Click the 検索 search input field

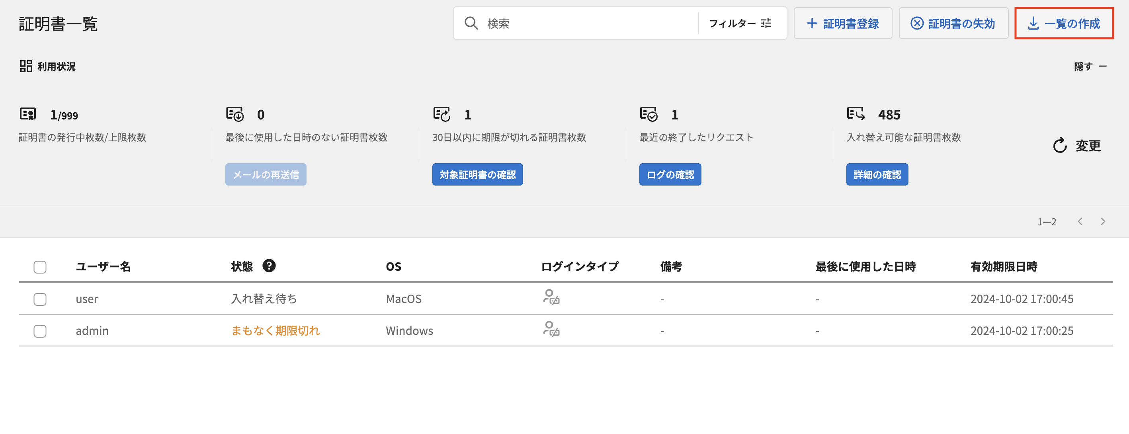click(587, 23)
